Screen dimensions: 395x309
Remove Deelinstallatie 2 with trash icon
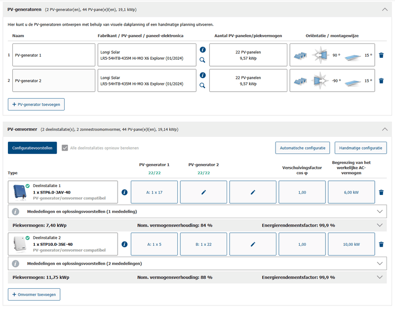[381, 244]
